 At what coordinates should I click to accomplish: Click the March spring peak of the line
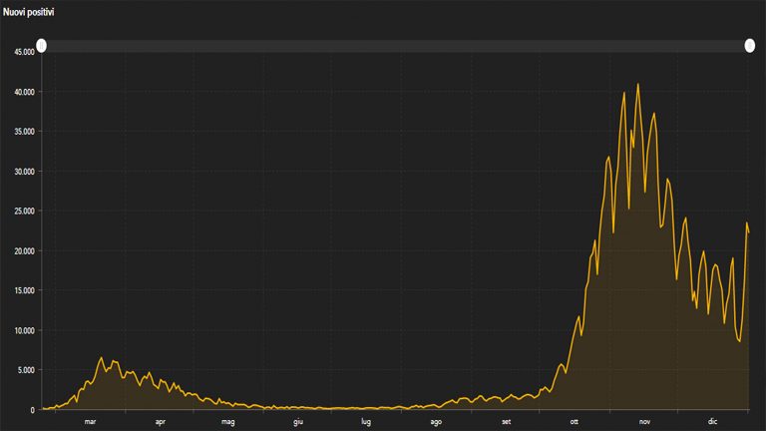click(102, 358)
